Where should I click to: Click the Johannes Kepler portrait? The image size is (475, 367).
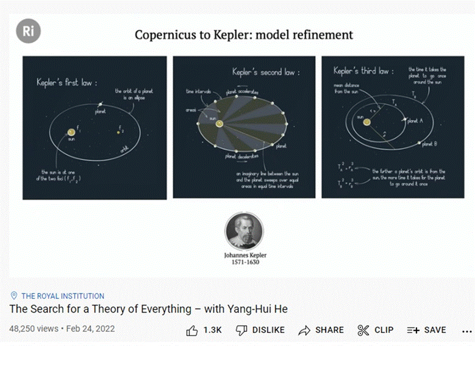(x=245, y=231)
